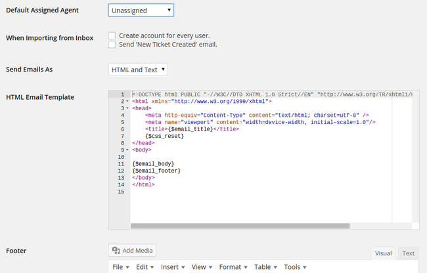Click the closing </body> tag line

(x=143, y=178)
